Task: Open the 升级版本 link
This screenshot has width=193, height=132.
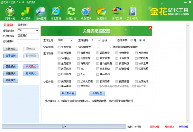Action: pyautogui.click(x=170, y=127)
